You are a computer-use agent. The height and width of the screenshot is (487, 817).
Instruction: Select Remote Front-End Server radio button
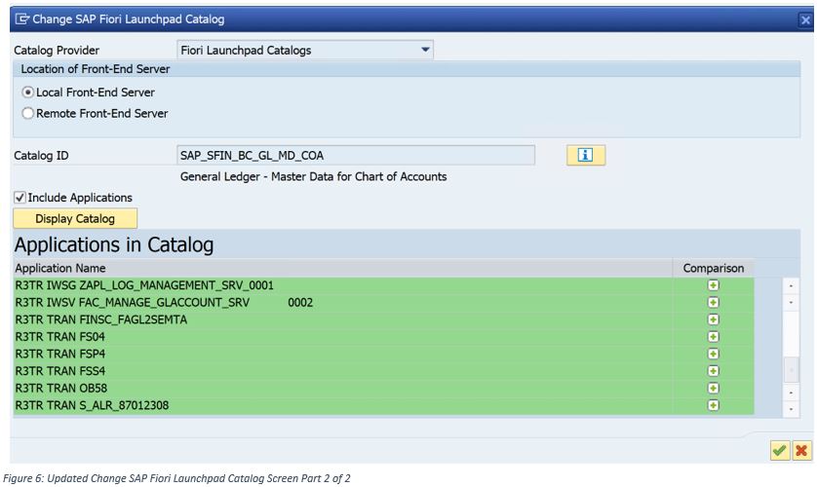pos(27,113)
